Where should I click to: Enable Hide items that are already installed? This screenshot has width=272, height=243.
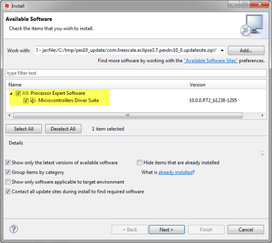139,163
